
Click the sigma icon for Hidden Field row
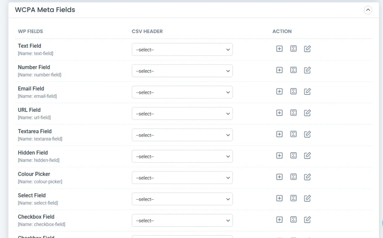point(293,156)
